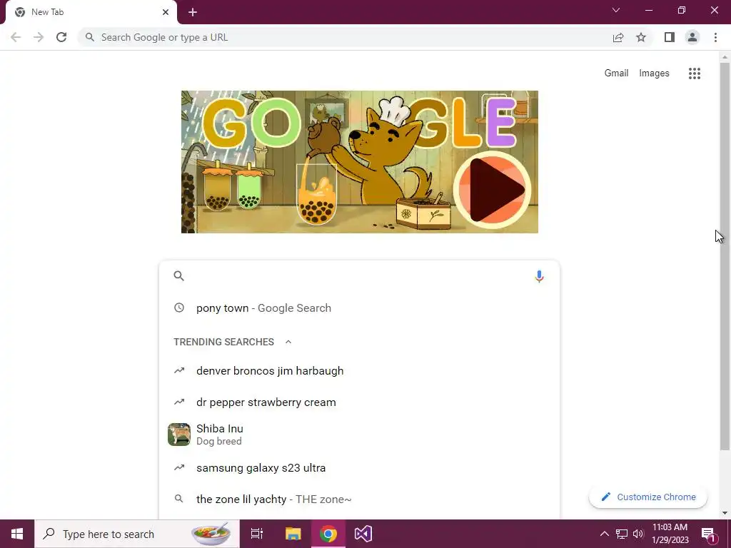
Task: Focus the Google search input box
Action: click(x=359, y=276)
